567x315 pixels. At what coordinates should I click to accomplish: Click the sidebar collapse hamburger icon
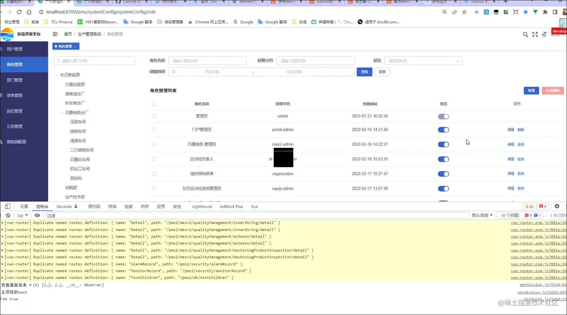coord(55,34)
